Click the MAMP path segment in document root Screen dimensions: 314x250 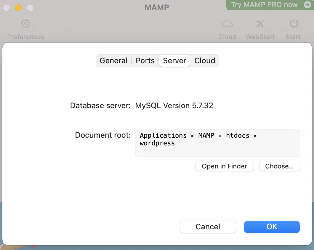click(206, 136)
